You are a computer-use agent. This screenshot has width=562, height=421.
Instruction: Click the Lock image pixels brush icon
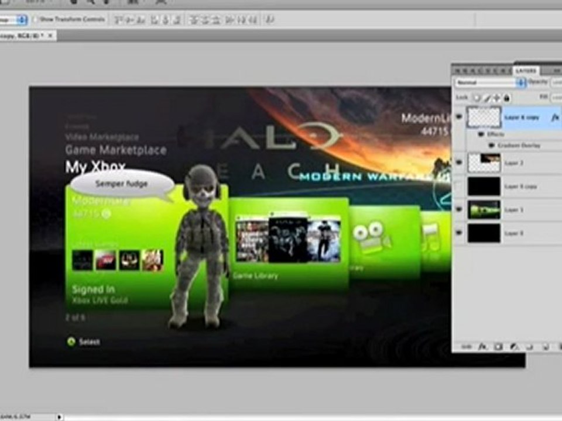pyautogui.click(x=487, y=98)
